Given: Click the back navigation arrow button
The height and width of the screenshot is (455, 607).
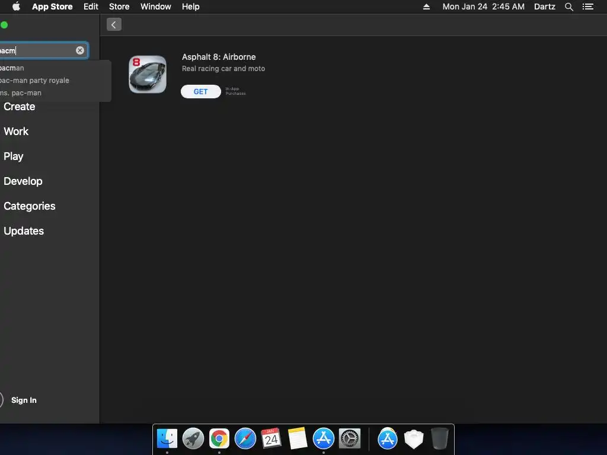Looking at the screenshot, I should [114, 25].
